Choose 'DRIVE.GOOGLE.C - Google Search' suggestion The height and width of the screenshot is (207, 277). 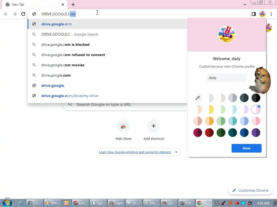[107, 34]
